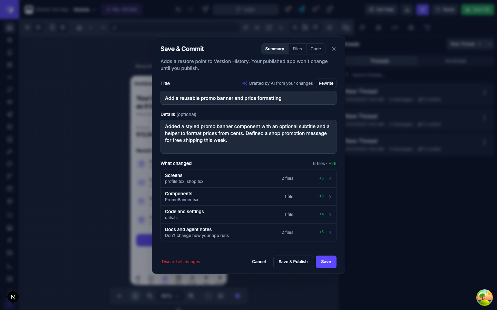
Task: Click the 'Adds a restore point' description text
Action: pos(244,65)
